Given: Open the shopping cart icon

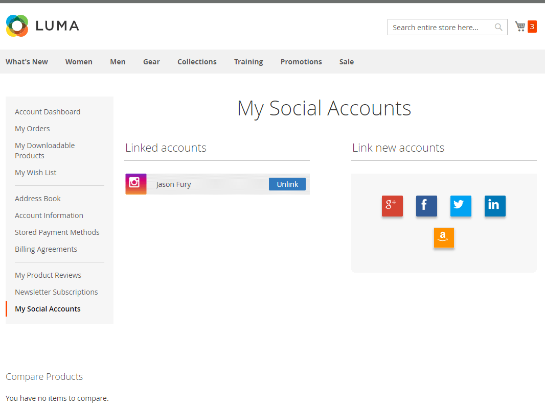Looking at the screenshot, I should coord(520,27).
